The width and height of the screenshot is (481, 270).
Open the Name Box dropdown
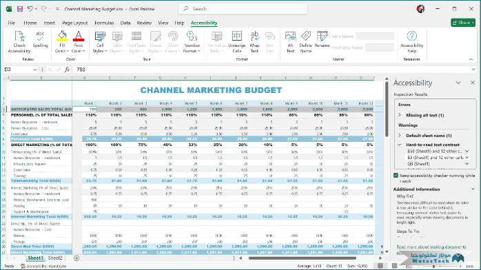pyautogui.click(x=34, y=70)
